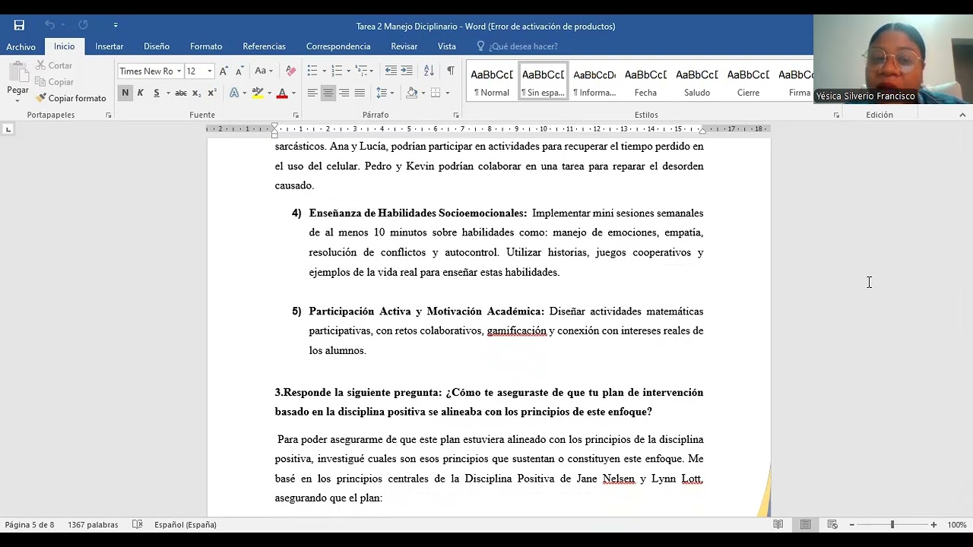Image resolution: width=973 pixels, height=547 pixels.
Task: Align text left
Action: 312,93
